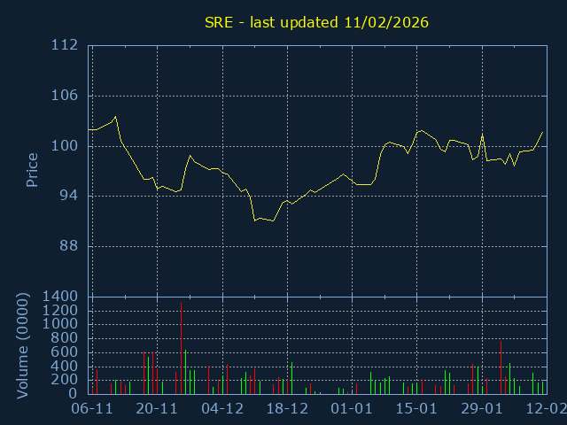Select the 18-12 date label
Screen dimensions: 567x425
click(x=287, y=409)
